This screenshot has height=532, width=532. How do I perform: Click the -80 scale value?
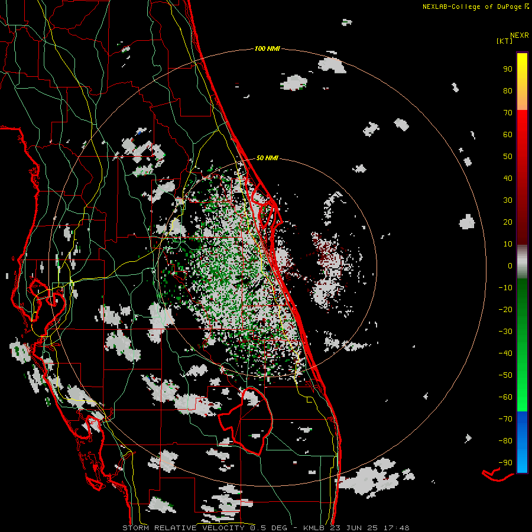[x=505, y=441]
